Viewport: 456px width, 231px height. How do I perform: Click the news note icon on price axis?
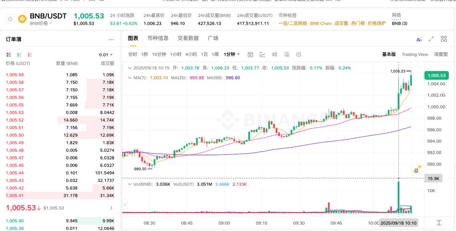pyautogui.click(x=416, y=171)
